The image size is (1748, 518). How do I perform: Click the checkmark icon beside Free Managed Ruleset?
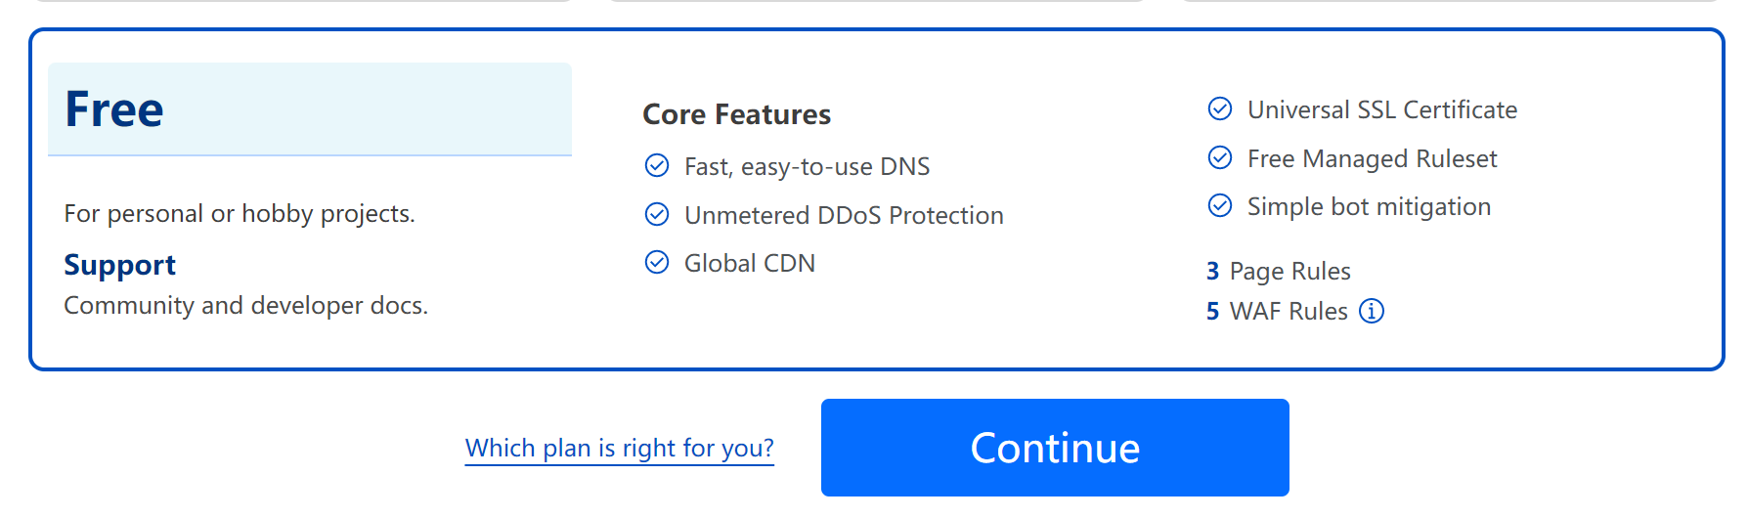[x=1220, y=157]
